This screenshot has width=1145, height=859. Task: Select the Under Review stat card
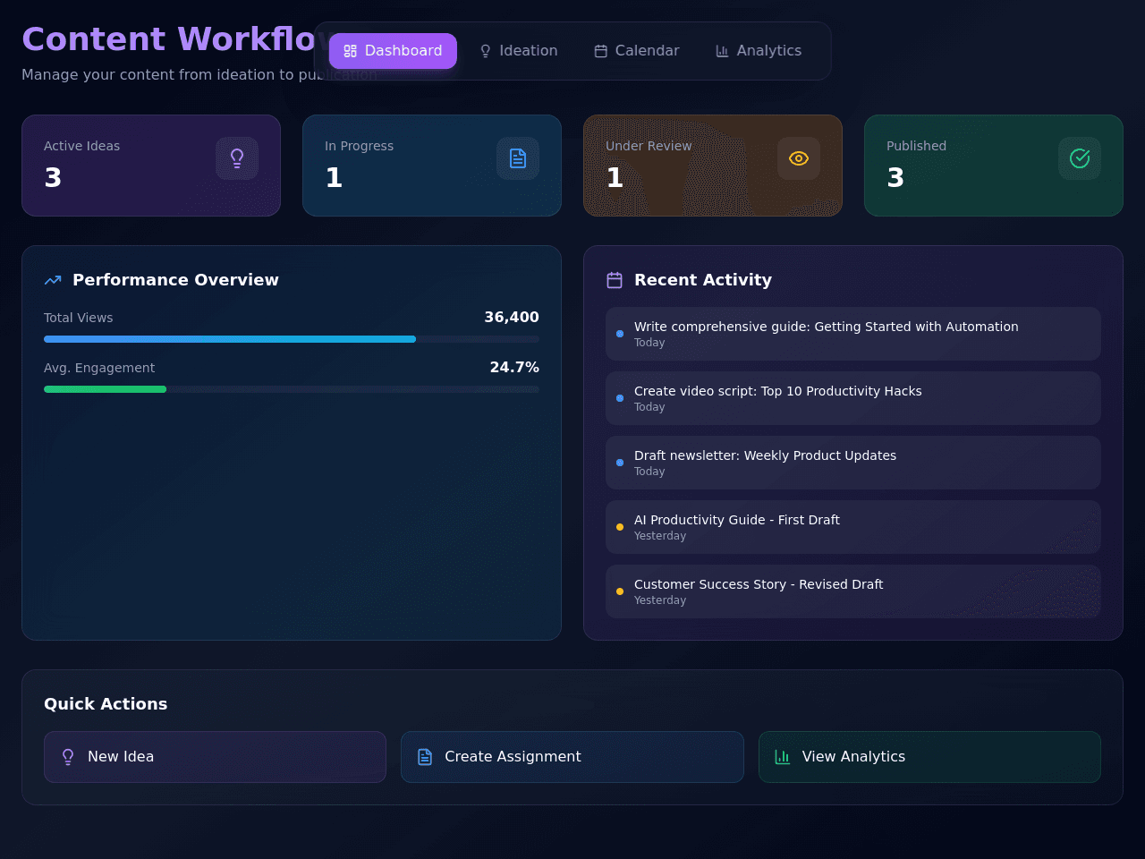[x=713, y=166]
